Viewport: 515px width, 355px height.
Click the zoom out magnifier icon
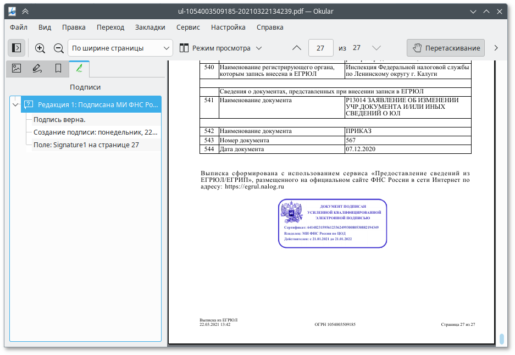[x=58, y=48]
